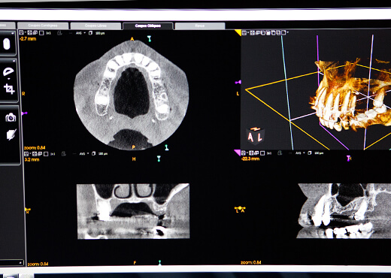Image resolution: width=391 pixels, height=278 pixels.
Task: Click the white rounded shape tool at sidebar top
Action: (x=7, y=44)
